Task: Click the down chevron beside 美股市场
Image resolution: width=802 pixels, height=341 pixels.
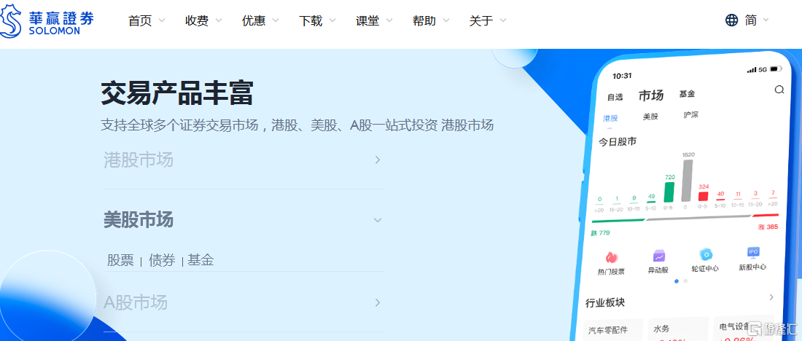Action: tap(378, 220)
